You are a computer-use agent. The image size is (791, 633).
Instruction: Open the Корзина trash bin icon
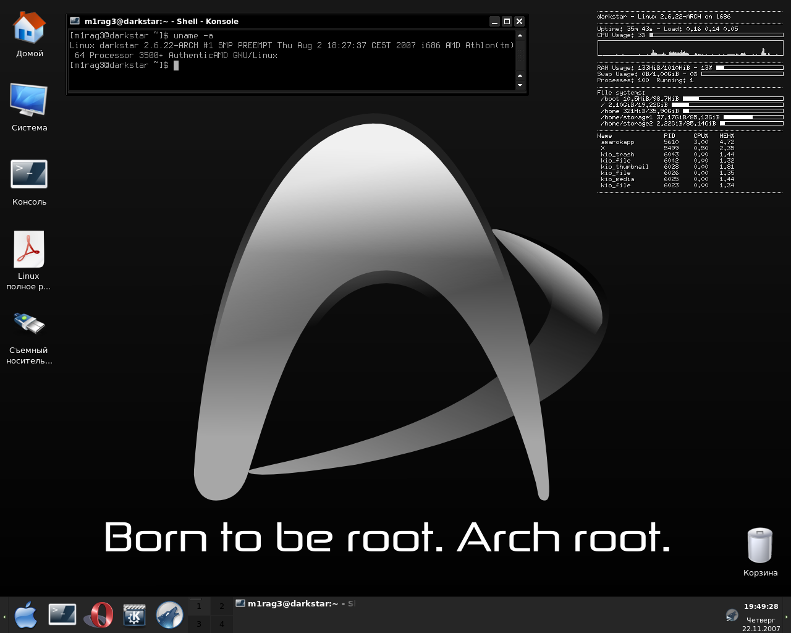pyautogui.click(x=760, y=551)
